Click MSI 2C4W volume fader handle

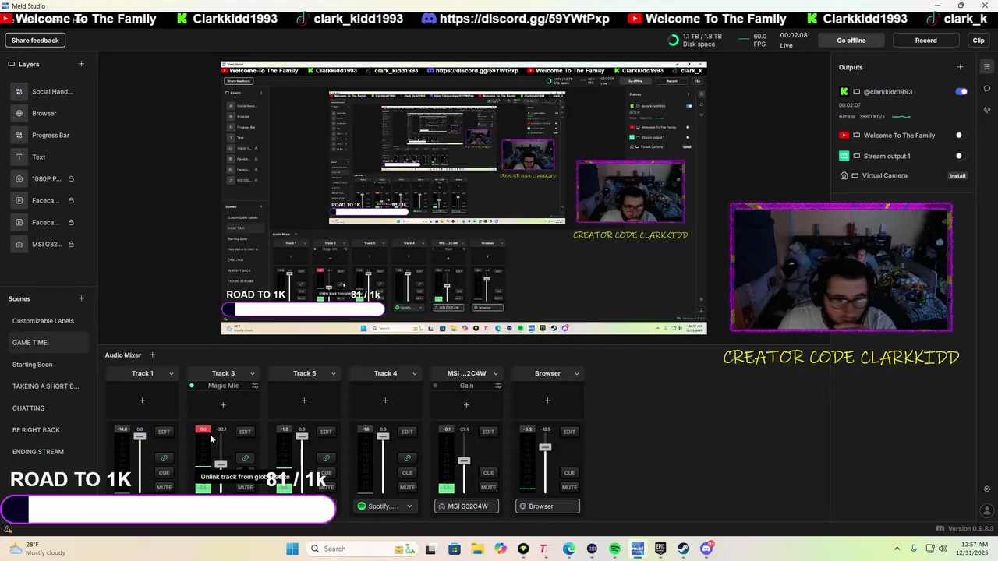coord(464,460)
